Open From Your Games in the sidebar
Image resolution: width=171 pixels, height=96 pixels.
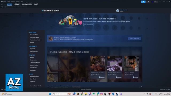click(34, 37)
